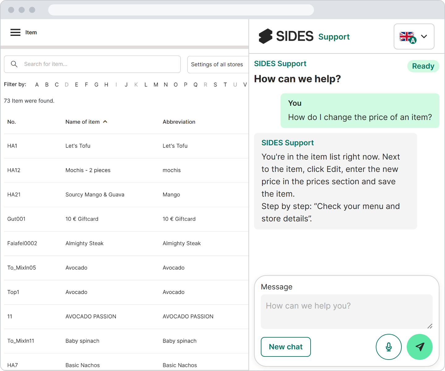The image size is (445, 371).
Task: Expand the language selector chevron
Action: 424,36
